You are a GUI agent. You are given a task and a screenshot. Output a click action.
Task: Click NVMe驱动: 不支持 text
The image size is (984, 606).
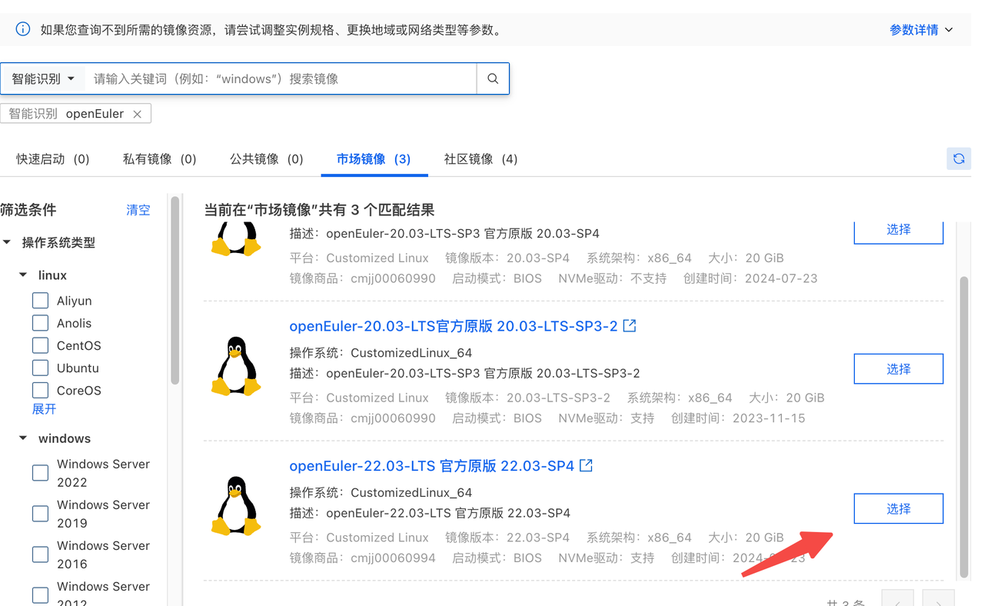coord(612,278)
